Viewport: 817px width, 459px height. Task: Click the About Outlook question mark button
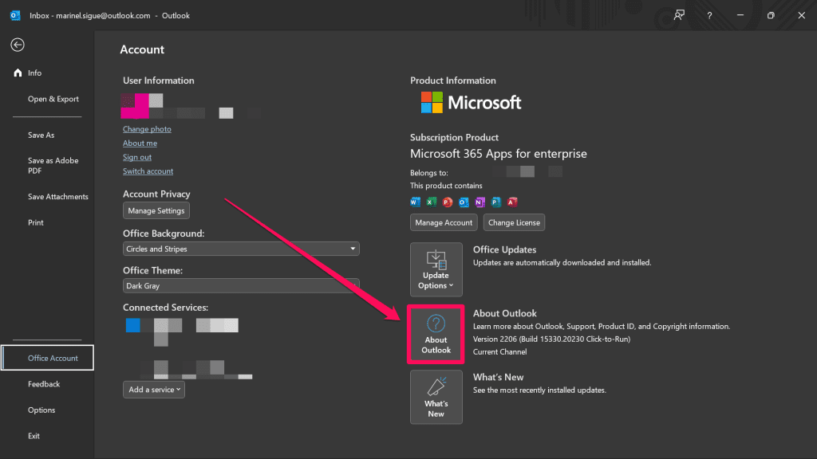click(x=436, y=334)
